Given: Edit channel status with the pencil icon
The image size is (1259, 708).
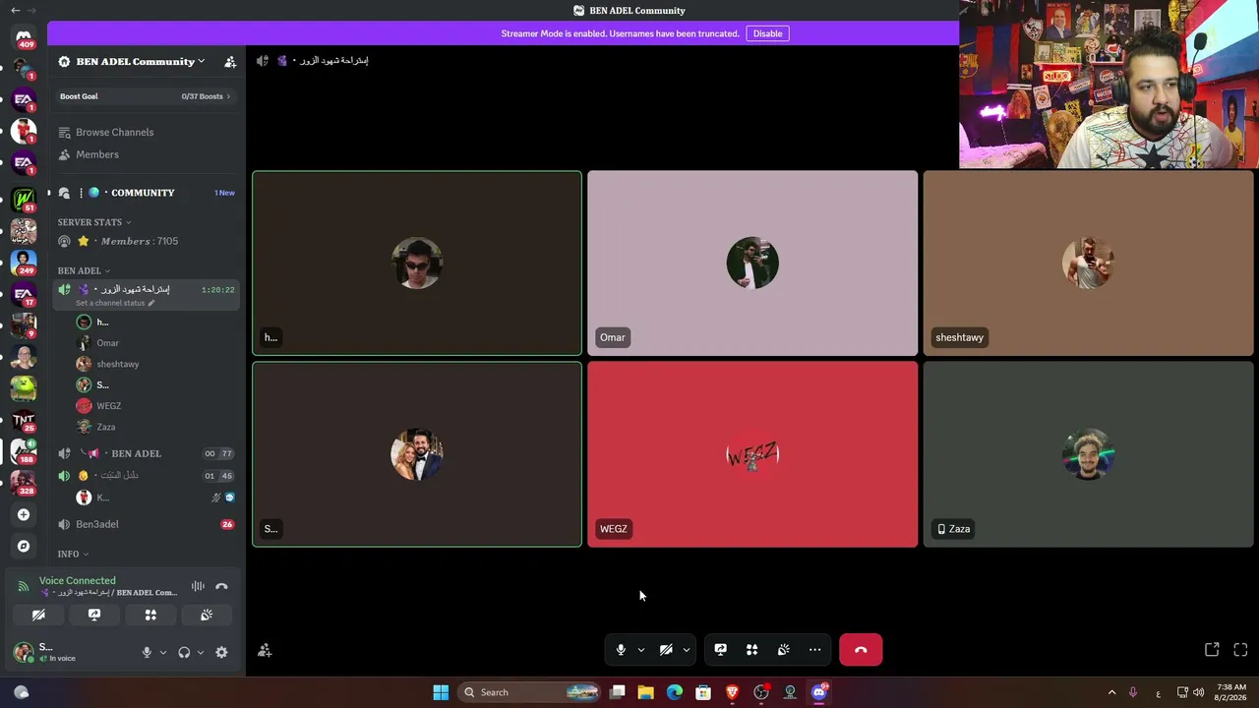Looking at the screenshot, I should (x=151, y=303).
